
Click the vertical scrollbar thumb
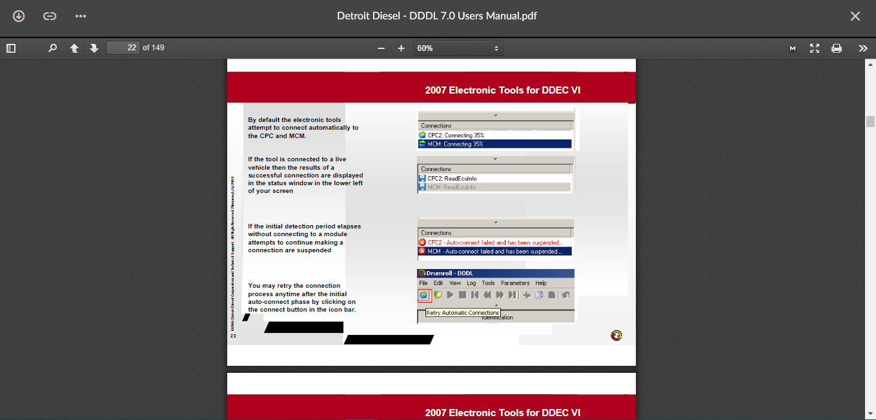pos(871,122)
